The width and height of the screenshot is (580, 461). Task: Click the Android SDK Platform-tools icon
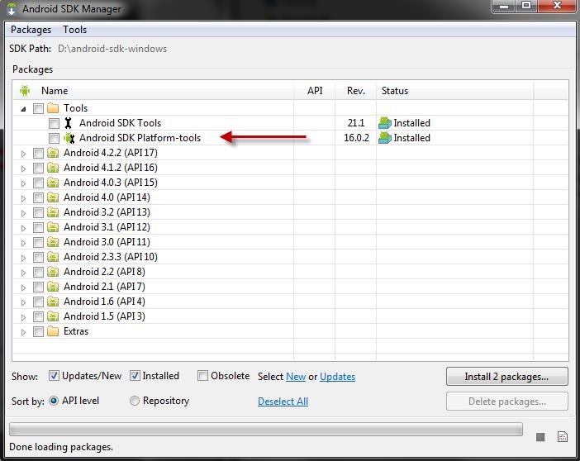69,138
